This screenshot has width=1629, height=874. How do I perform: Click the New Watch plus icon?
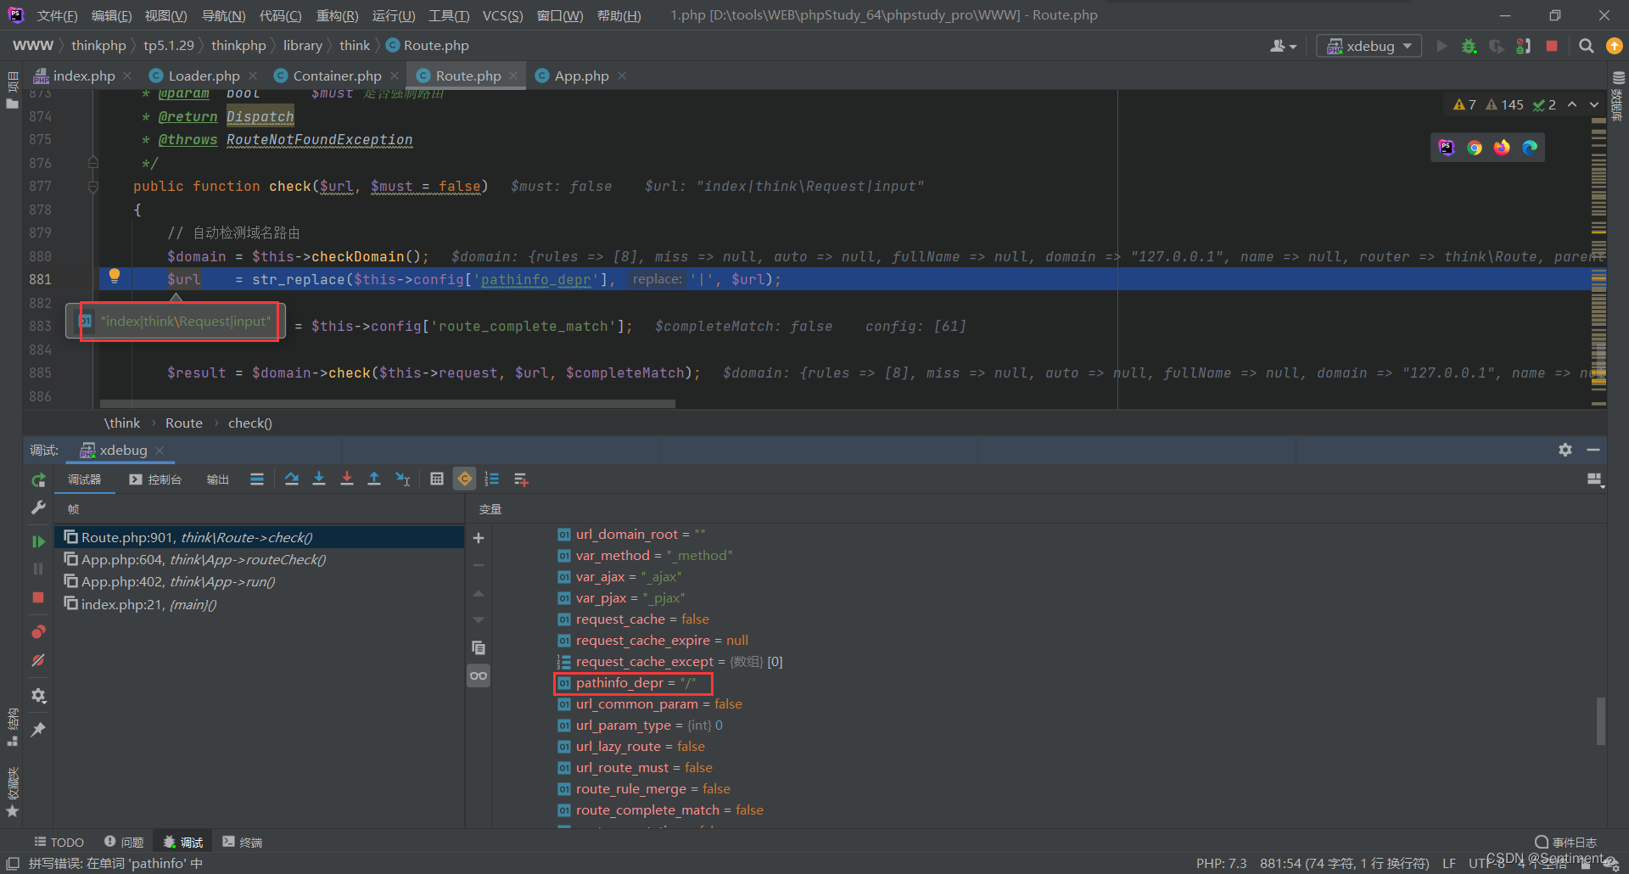click(479, 538)
